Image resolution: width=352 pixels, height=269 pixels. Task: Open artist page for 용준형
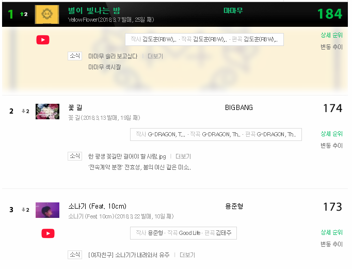[234, 206]
